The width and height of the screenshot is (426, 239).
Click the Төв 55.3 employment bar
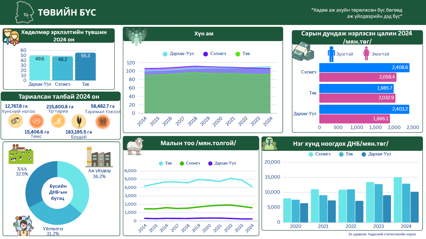[x=85, y=67]
